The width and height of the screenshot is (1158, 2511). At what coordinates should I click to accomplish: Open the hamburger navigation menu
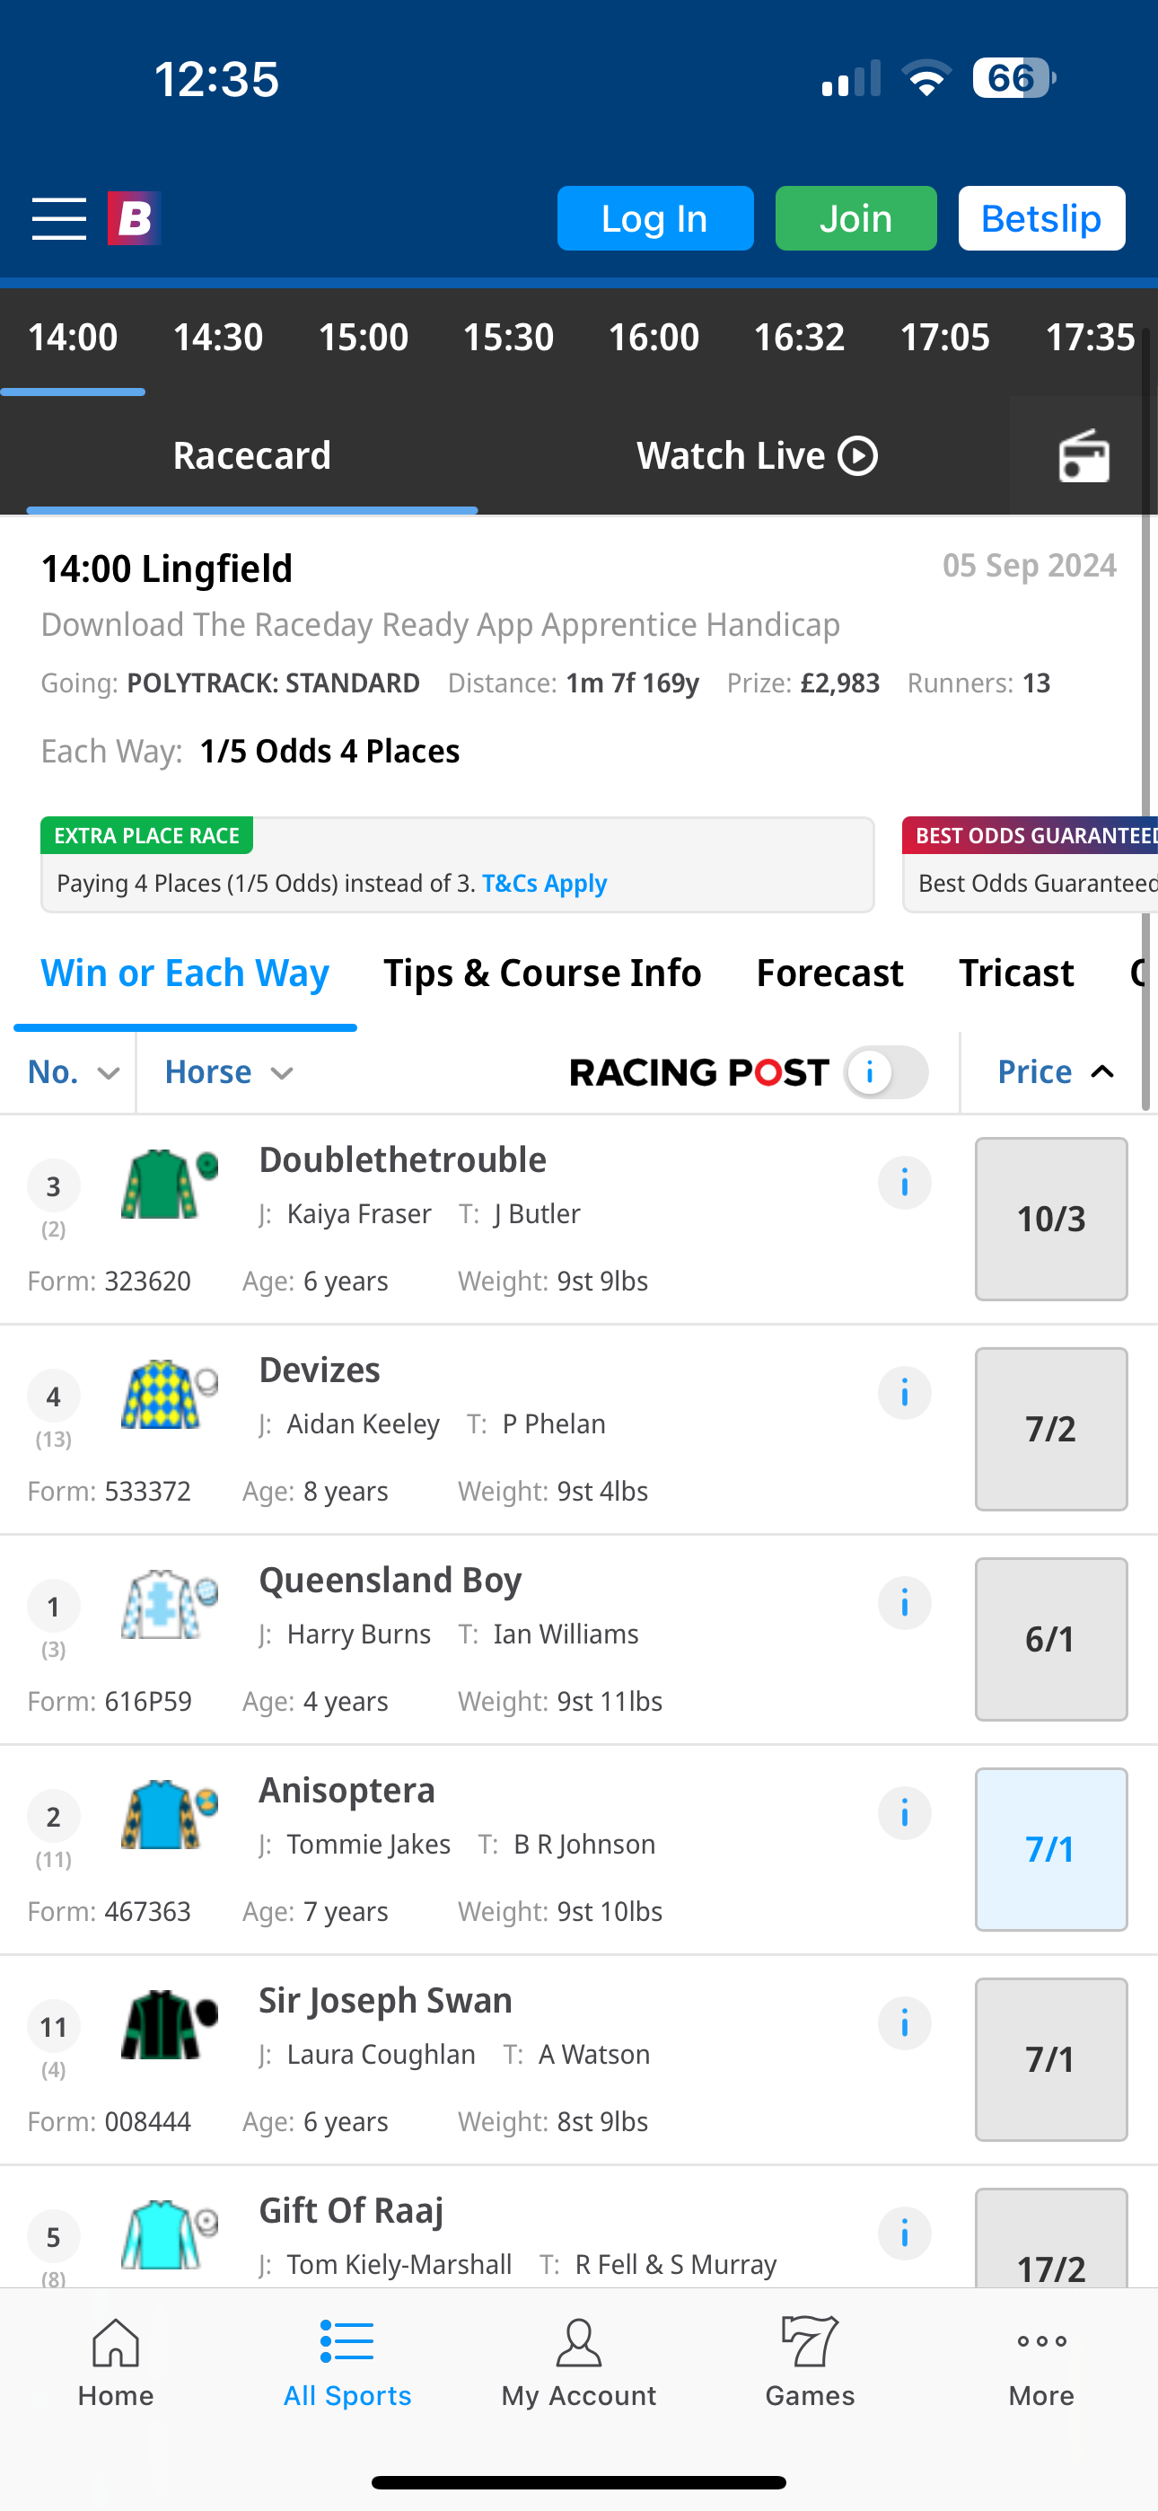coord(58,218)
